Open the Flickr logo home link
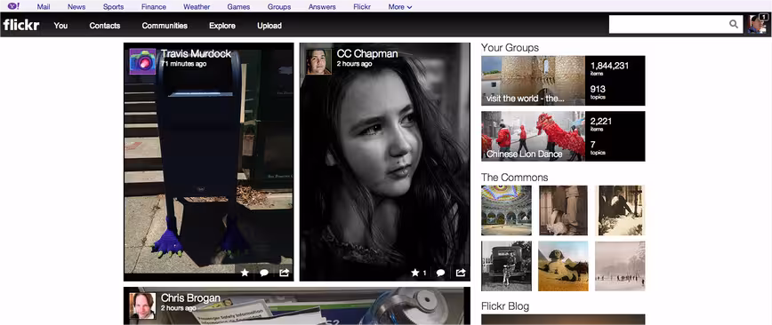This screenshot has height=325, width=772. [20, 25]
